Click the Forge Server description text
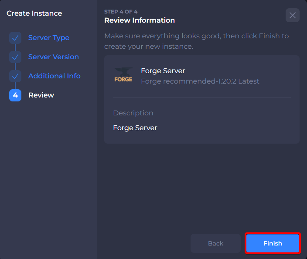Image resolution: width=307 pixels, height=259 pixels. click(135, 128)
